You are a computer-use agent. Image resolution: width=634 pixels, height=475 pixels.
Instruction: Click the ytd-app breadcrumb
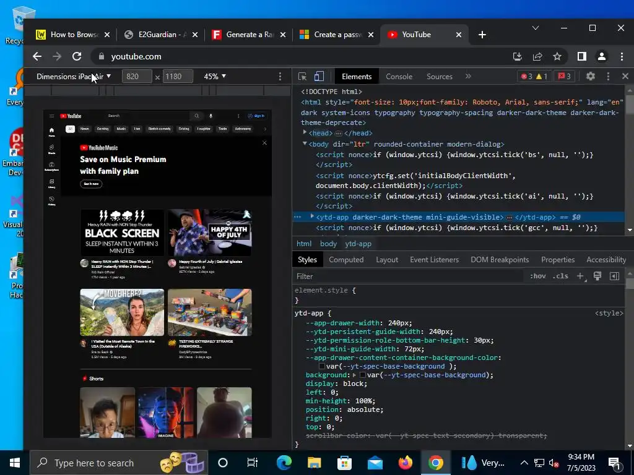point(358,244)
